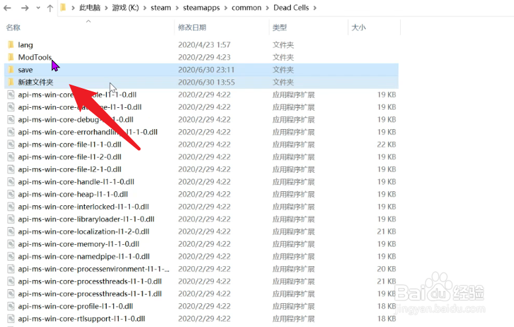Click the 22 KB size value
Viewport: 514px width, 327px height.
pyautogui.click(x=386, y=144)
